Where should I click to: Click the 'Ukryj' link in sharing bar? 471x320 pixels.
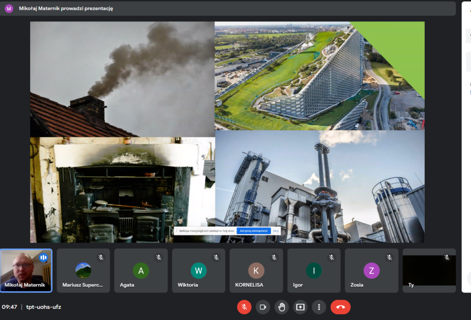[276, 231]
